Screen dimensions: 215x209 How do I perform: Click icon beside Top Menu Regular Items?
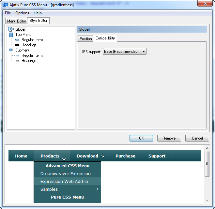17,40
